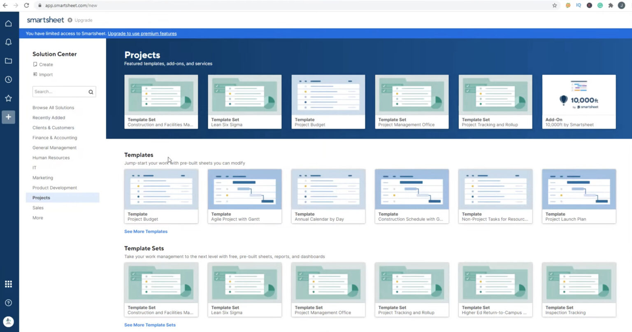View Recents via the clock icon
Image resolution: width=632 pixels, height=332 pixels.
[8, 79]
